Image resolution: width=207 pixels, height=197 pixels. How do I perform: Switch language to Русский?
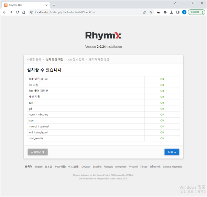pos(133,167)
